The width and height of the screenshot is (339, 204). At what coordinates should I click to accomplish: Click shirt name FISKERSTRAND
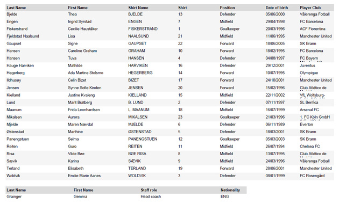(143, 29)
